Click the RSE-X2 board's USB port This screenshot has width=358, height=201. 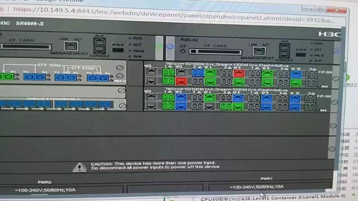coord(301,54)
